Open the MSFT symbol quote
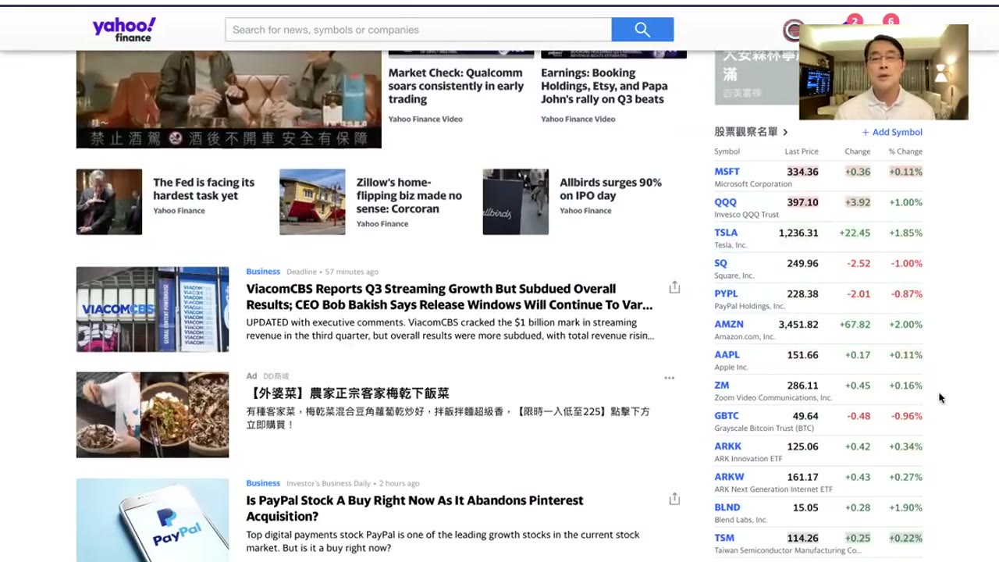 coord(727,172)
